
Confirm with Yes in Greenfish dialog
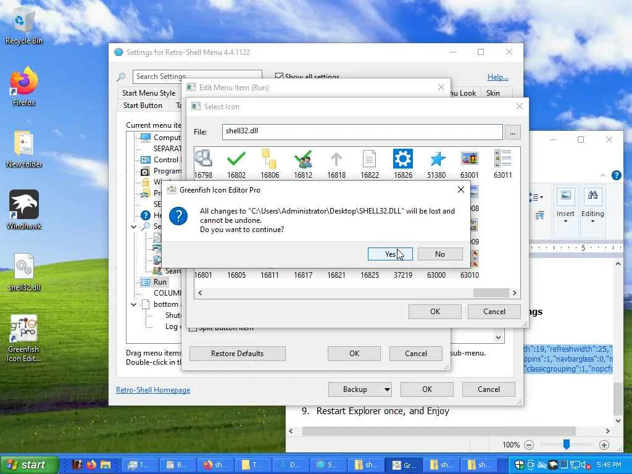pyautogui.click(x=390, y=254)
